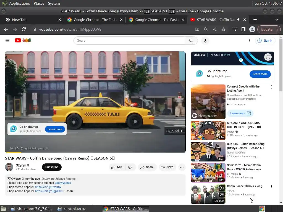
Task: Click the BrightDrop ad info icon
Action: pyautogui.click(x=268, y=57)
